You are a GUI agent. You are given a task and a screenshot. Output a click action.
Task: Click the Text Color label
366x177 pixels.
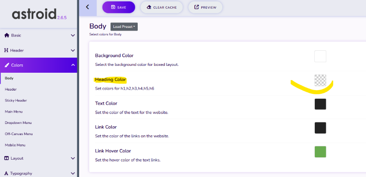(106, 103)
